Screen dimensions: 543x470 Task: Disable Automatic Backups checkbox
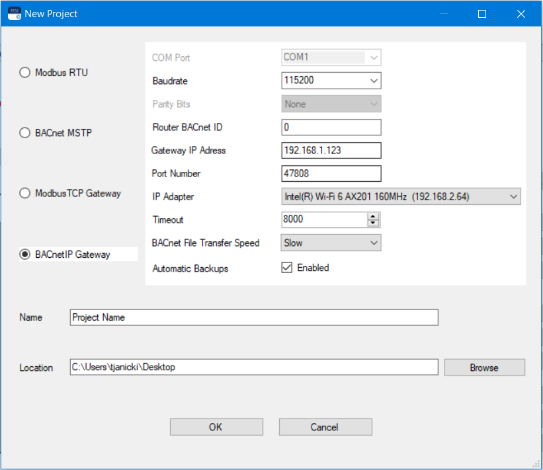[287, 267]
